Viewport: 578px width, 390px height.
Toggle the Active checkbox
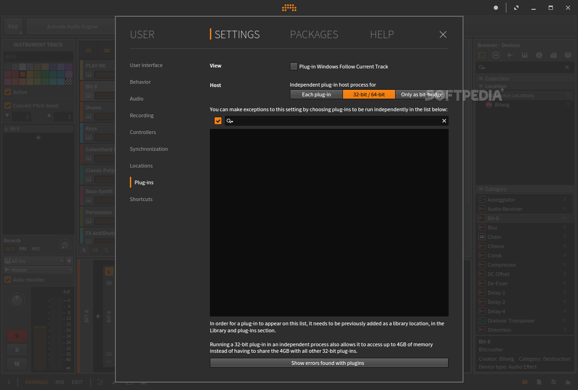[x=7, y=92]
